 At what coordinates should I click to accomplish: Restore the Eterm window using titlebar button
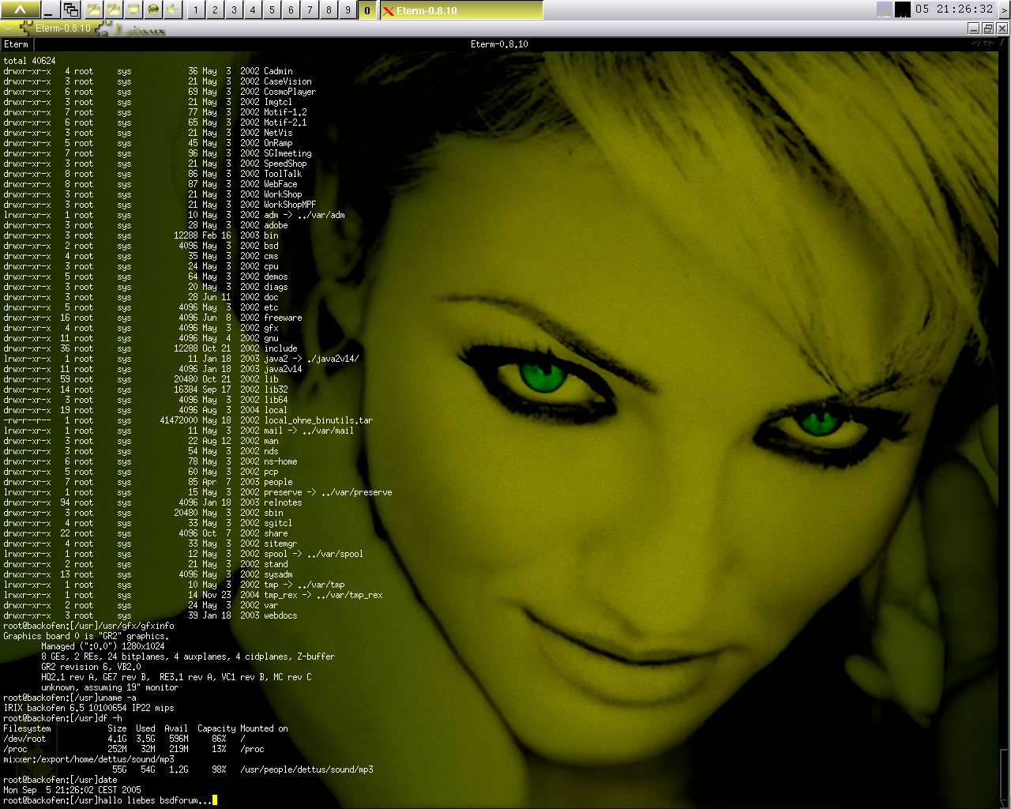(x=987, y=28)
